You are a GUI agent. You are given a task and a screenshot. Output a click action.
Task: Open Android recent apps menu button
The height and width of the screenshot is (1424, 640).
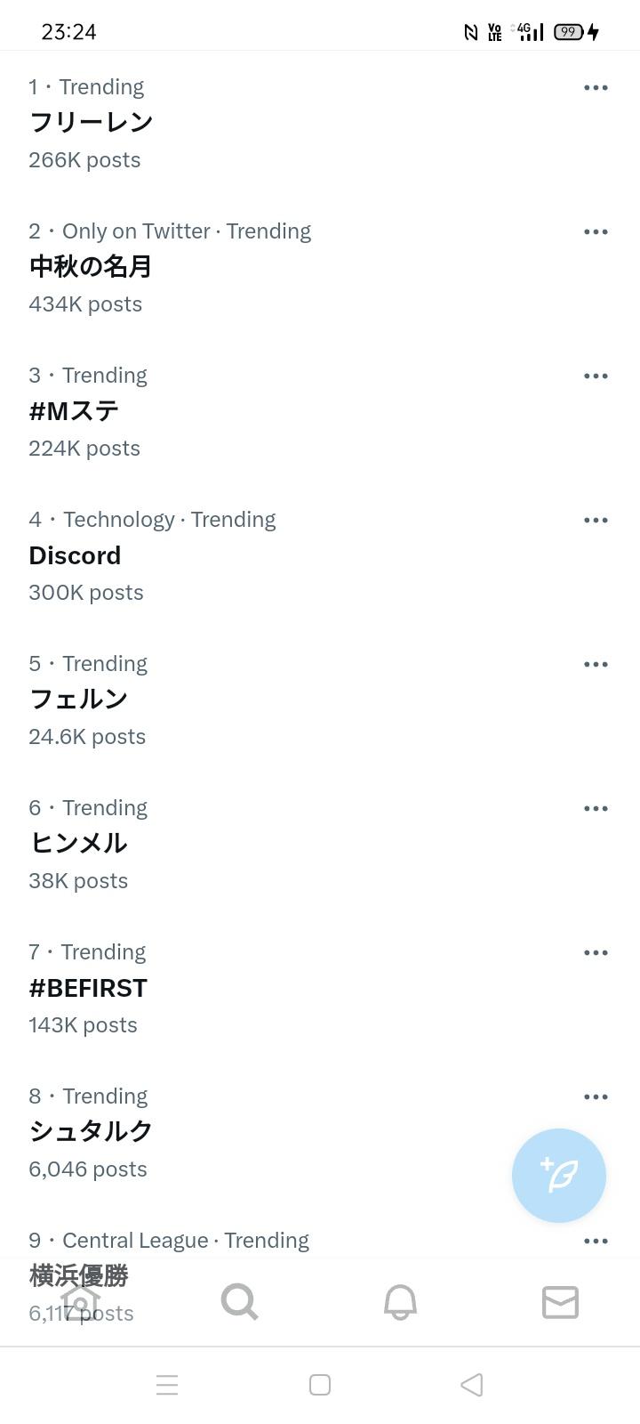coord(167,1385)
